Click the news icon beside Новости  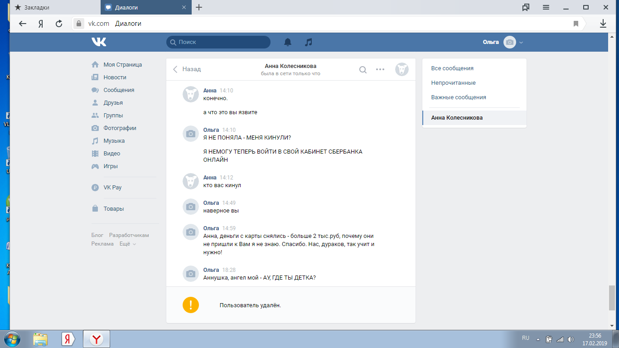click(95, 77)
